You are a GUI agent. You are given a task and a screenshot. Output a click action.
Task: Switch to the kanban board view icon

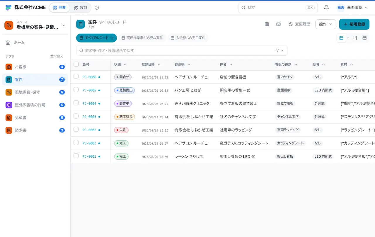(x=355, y=38)
